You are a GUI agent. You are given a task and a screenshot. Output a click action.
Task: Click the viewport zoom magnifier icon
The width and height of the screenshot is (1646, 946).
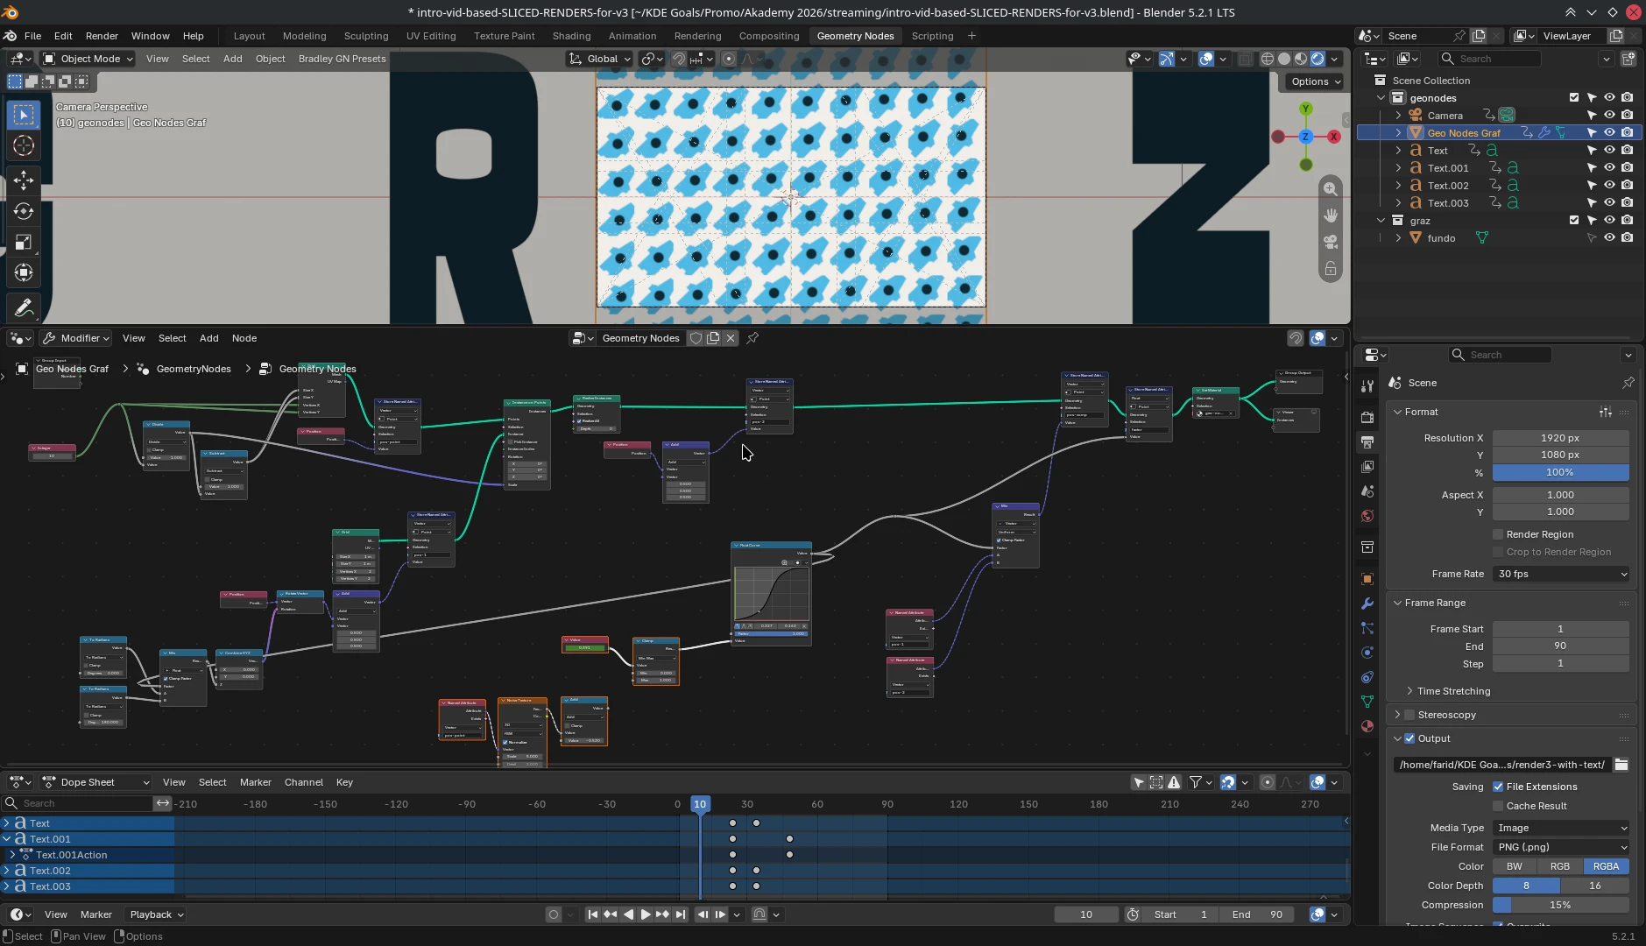tap(1331, 189)
